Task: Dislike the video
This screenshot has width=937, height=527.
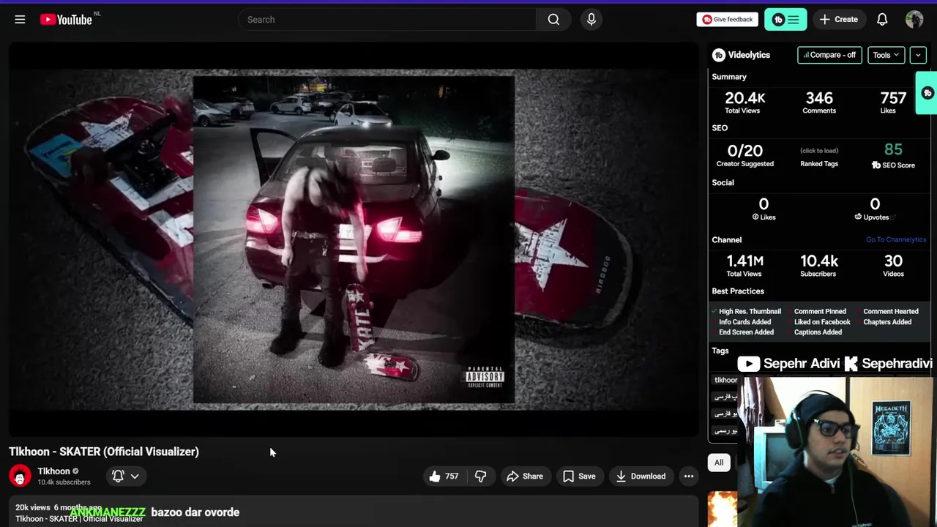Action: point(480,476)
